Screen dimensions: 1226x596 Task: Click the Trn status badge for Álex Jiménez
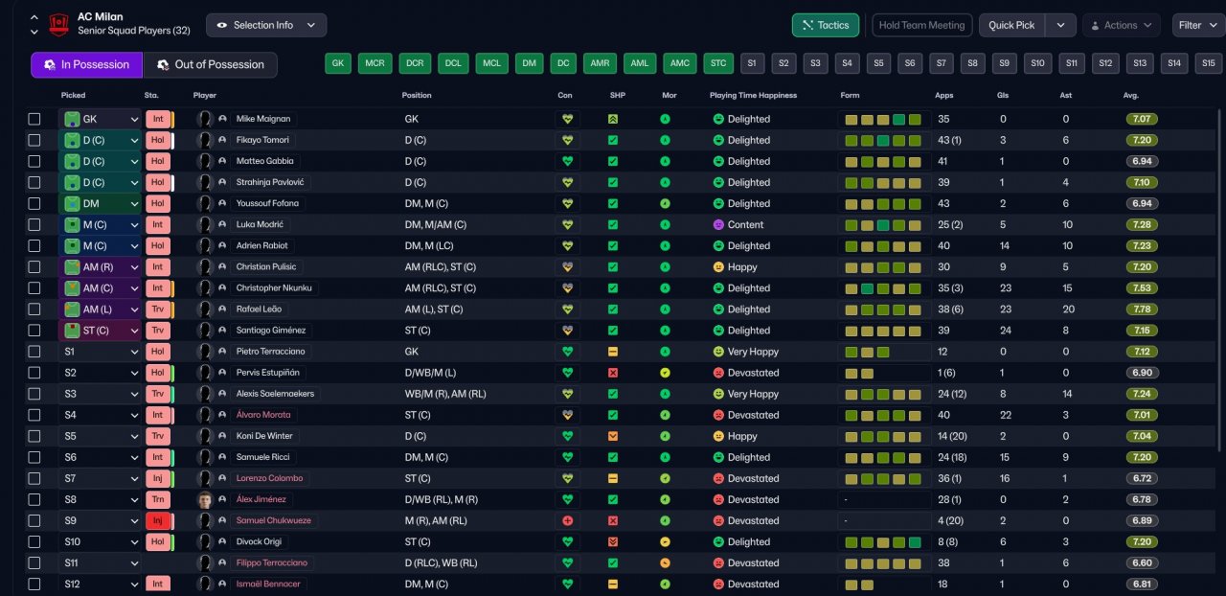pos(158,499)
